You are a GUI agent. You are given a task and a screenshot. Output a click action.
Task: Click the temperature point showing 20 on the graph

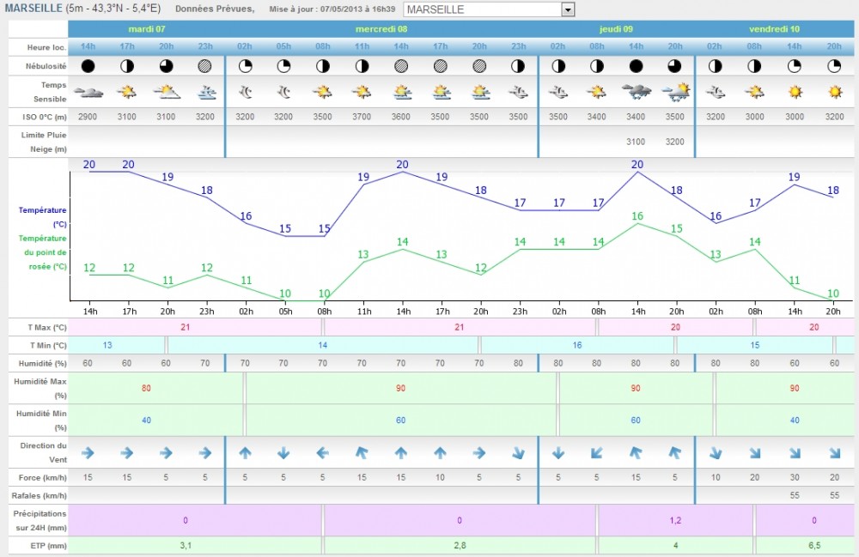click(x=88, y=165)
